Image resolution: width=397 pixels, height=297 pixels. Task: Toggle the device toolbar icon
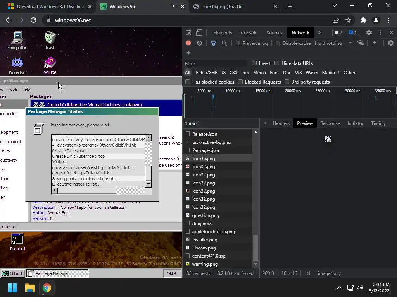pyautogui.click(x=199, y=33)
